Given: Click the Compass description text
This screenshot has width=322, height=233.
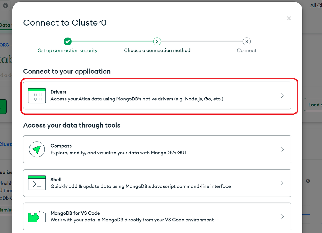Looking at the screenshot, I should pyautogui.click(x=118, y=153).
